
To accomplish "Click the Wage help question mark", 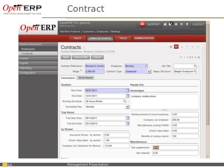I will pyautogui.click(x=81, y=70).
